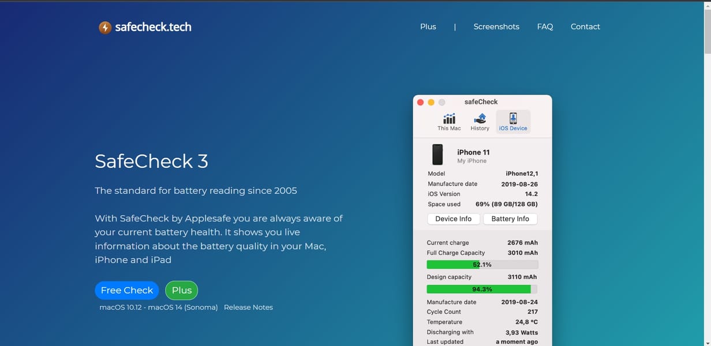
Task: Click 'macOS 10.12 - macOS 14 (Sonoma)' text
Action: click(159, 307)
